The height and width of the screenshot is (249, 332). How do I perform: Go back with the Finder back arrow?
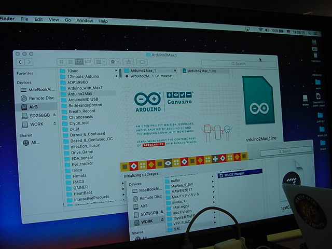[20, 62]
